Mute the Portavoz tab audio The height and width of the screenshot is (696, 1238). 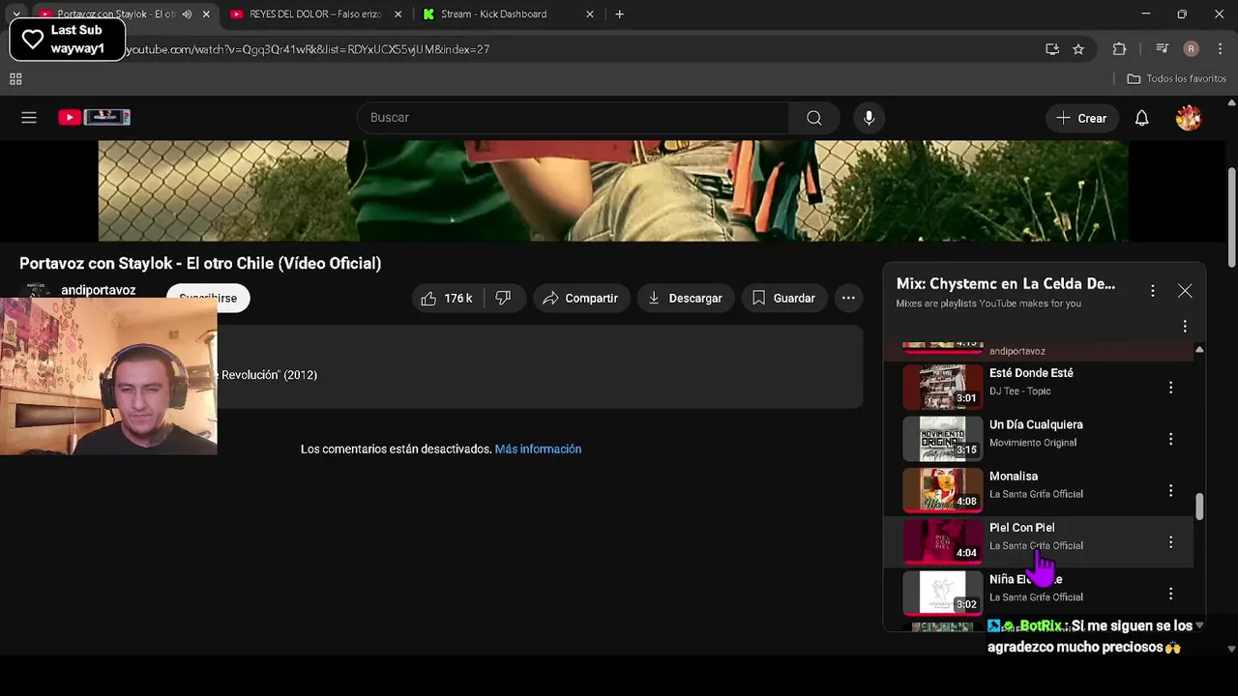click(187, 14)
